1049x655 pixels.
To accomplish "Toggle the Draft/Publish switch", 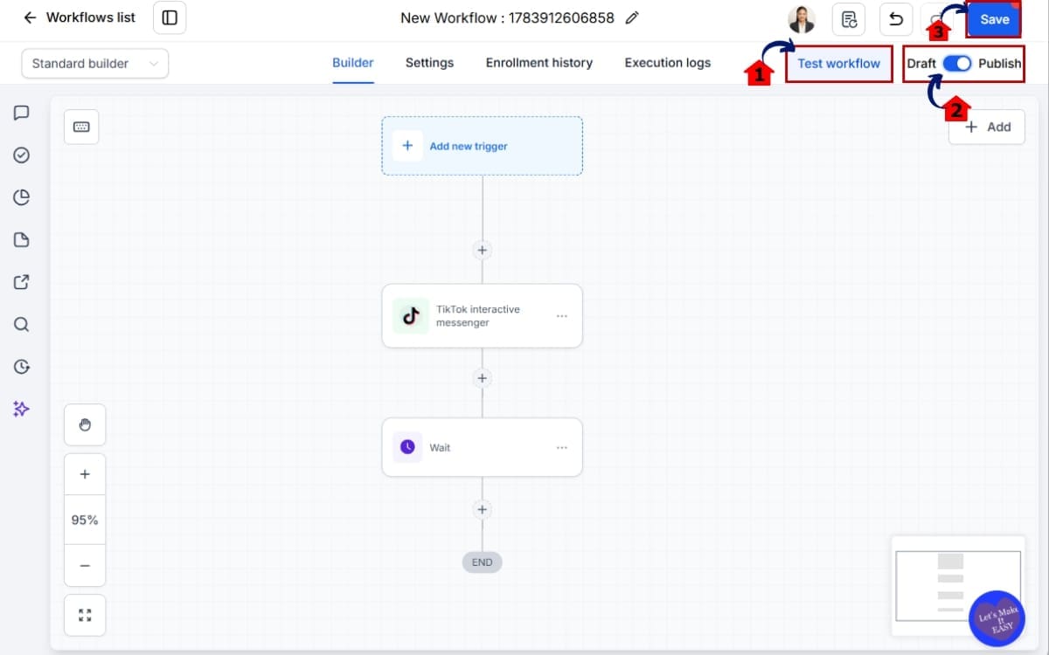I will click(957, 63).
